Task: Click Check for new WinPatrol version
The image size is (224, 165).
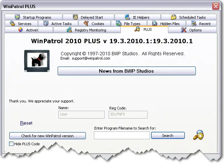Action: pos(47,136)
